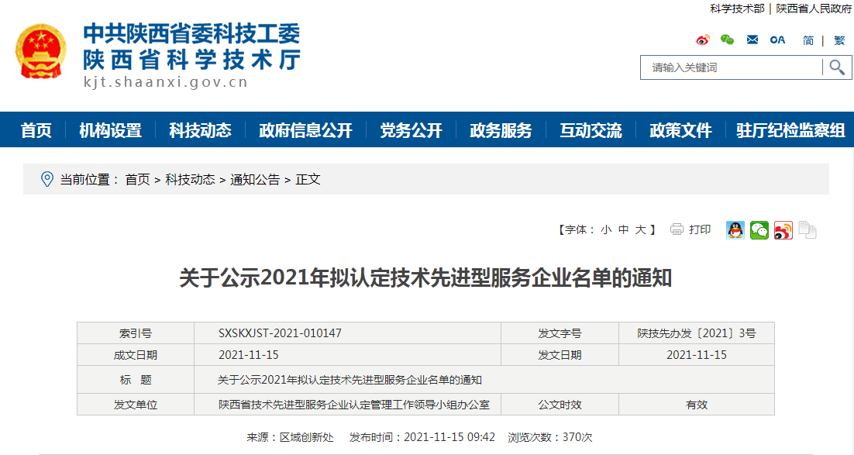Image resolution: width=854 pixels, height=455 pixels.
Task: Click the magnifying glass search icon
Action: 837,67
